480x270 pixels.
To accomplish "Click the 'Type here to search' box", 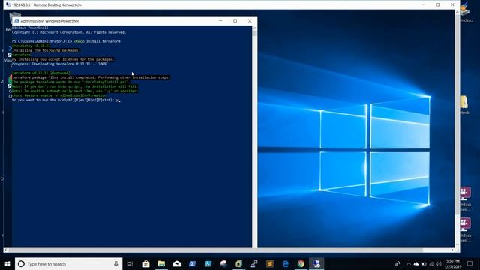I will coord(68,263).
